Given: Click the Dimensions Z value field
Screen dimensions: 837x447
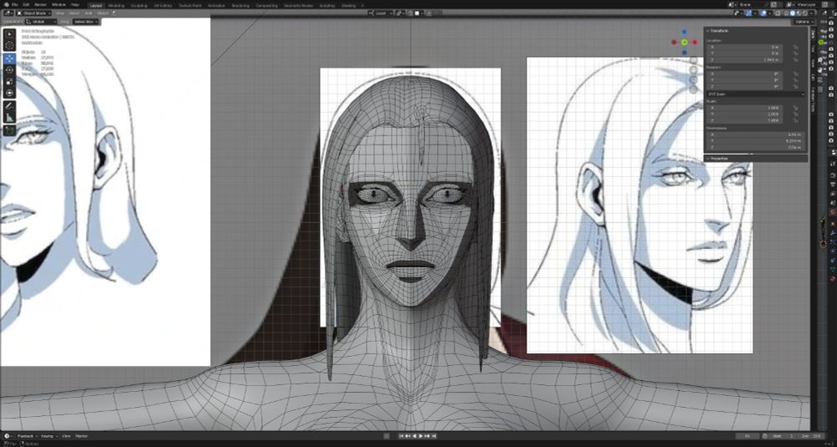Looking at the screenshot, I should point(756,148).
